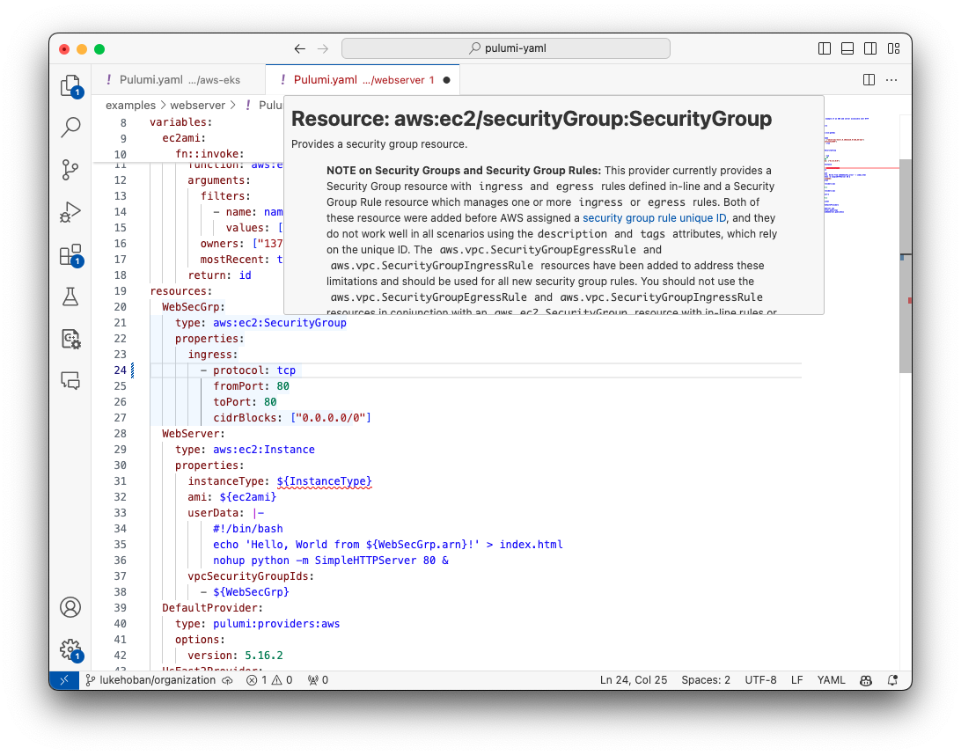The height and width of the screenshot is (755, 961).
Task: Click the aws:ec2:Instance type value
Action: pyautogui.click(x=263, y=450)
